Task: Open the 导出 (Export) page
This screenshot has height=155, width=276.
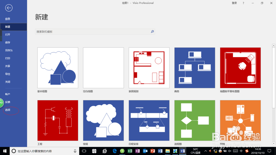Action: pos(7,74)
